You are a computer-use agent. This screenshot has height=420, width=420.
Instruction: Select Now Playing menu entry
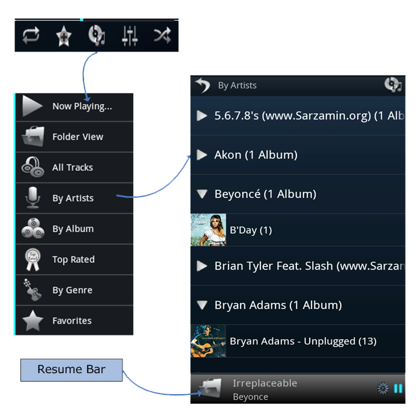pyautogui.click(x=74, y=106)
